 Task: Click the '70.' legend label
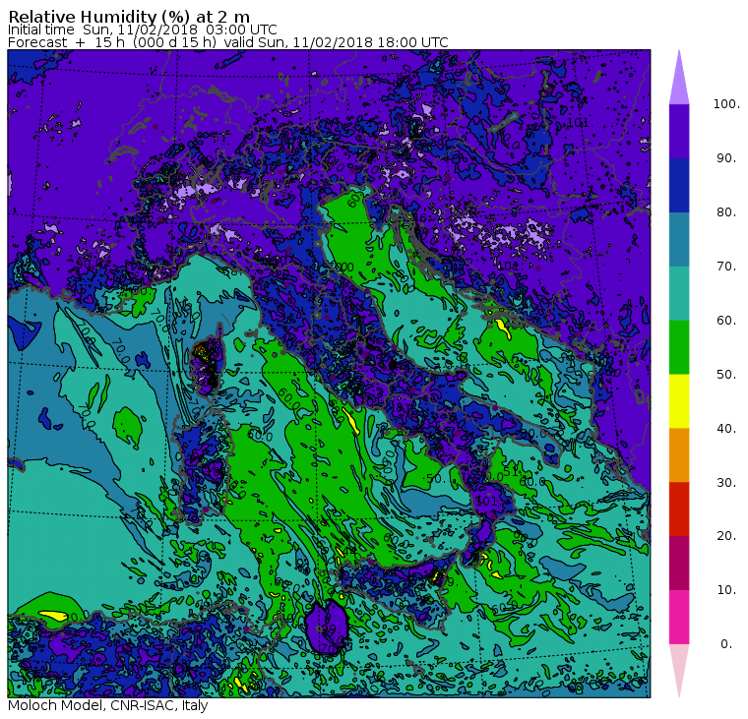(726, 266)
